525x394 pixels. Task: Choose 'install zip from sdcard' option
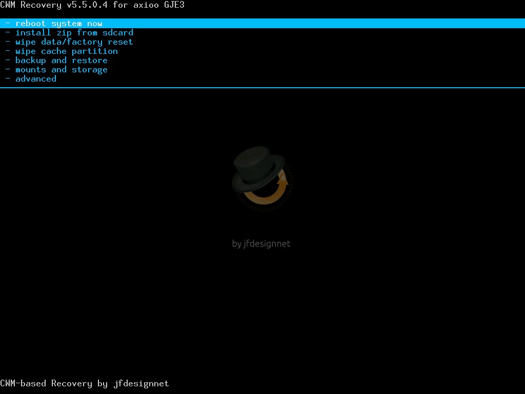70,33
